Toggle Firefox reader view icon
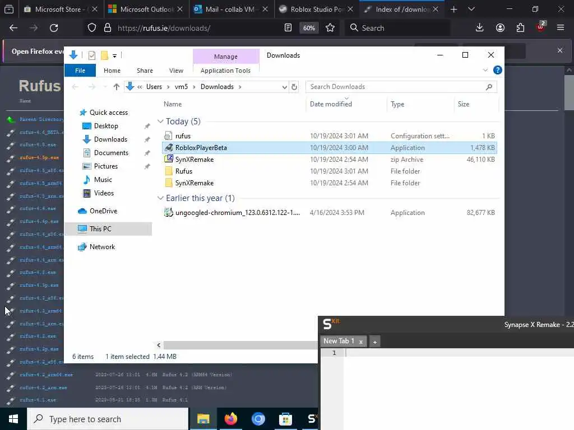This screenshot has width=574, height=430. click(288, 28)
